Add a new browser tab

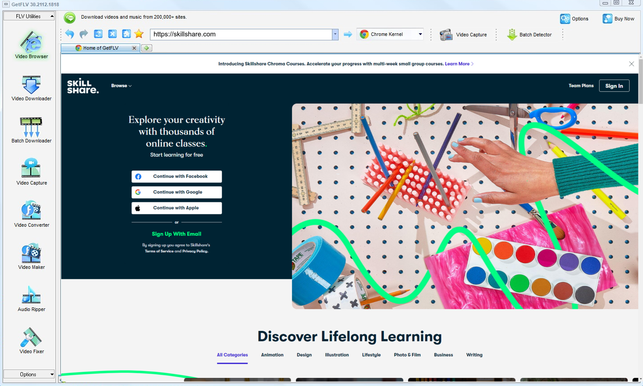click(146, 48)
